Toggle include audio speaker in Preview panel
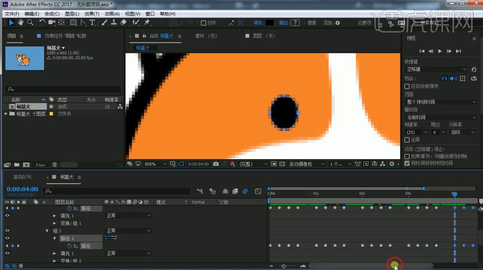This screenshot has width=483, height=270. pos(453,79)
